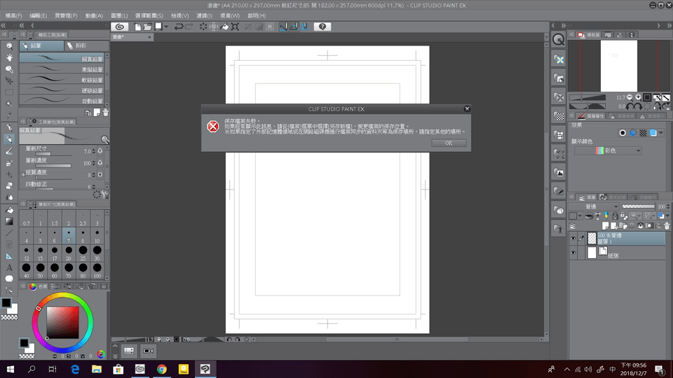Screen dimensions: 673x378
Task: Toggle visibility of 紙張 paper layer
Action: (x=573, y=253)
